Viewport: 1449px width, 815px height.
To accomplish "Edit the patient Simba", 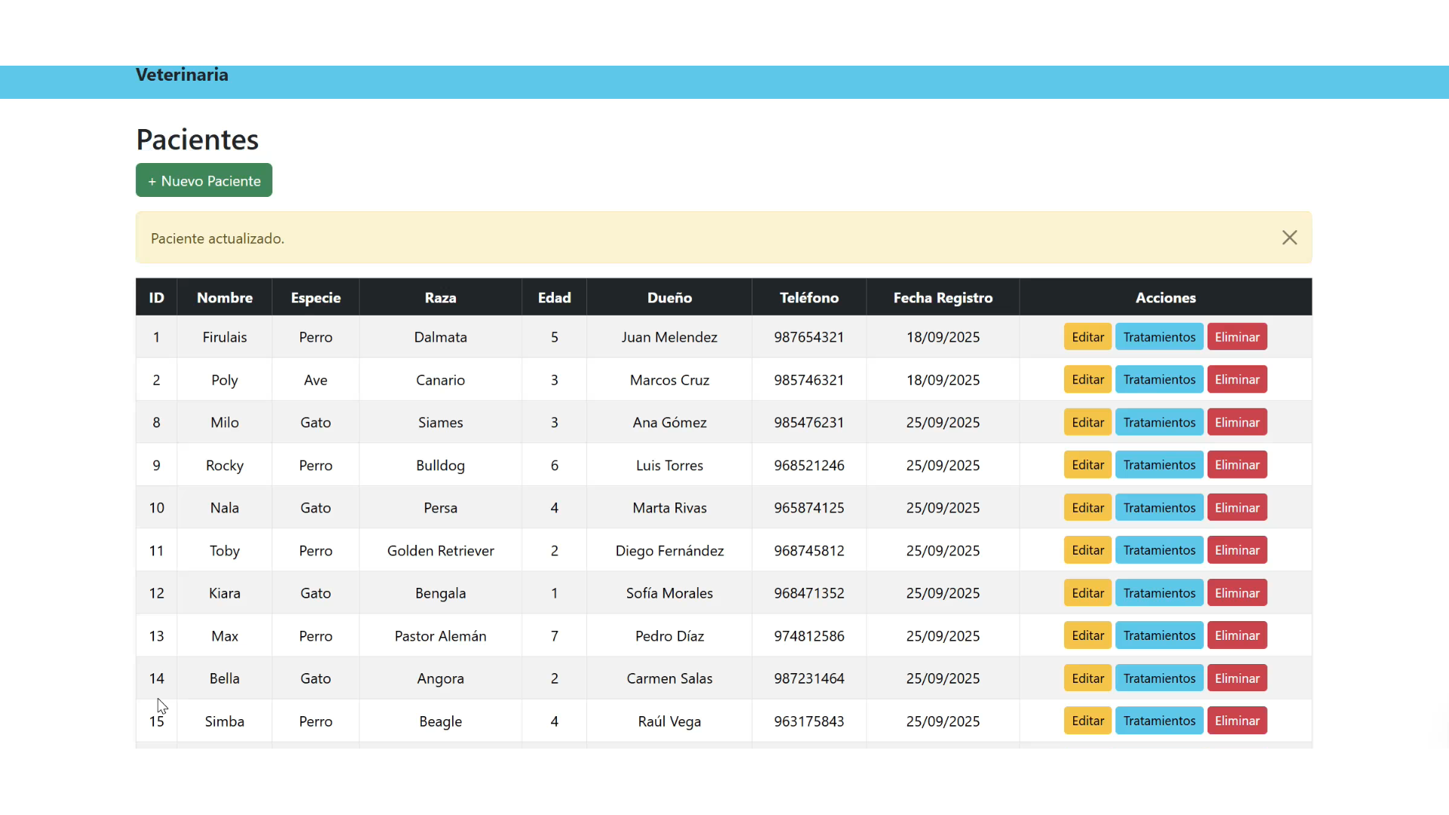I will pos(1087,721).
